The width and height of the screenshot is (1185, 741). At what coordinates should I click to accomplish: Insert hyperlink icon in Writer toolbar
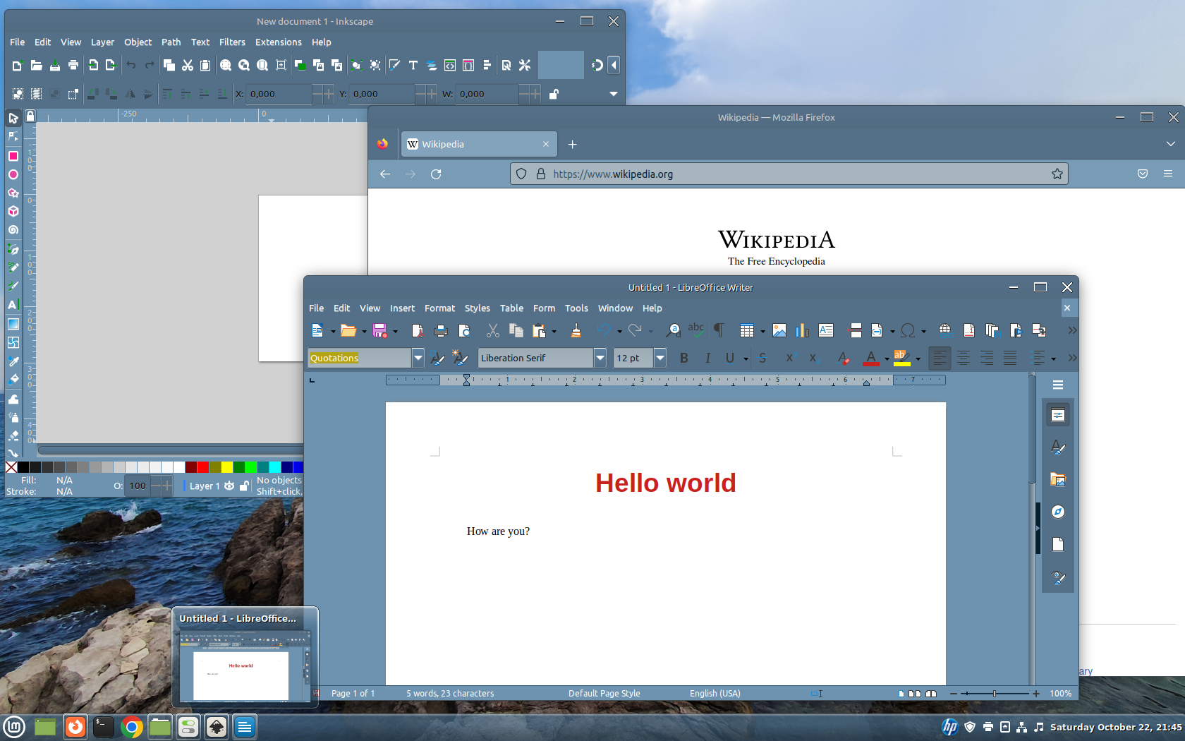(944, 330)
